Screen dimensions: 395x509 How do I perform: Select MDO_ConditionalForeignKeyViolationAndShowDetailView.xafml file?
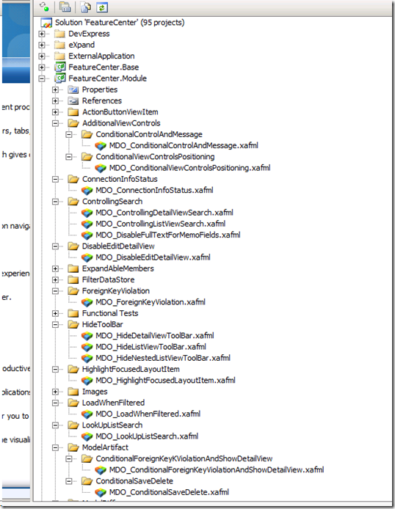pyautogui.click(x=217, y=470)
